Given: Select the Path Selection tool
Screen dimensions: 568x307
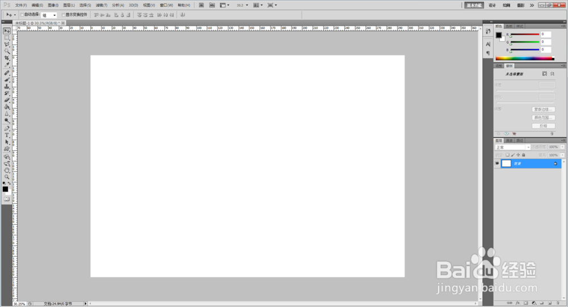Looking at the screenshot, I should 7,142.
